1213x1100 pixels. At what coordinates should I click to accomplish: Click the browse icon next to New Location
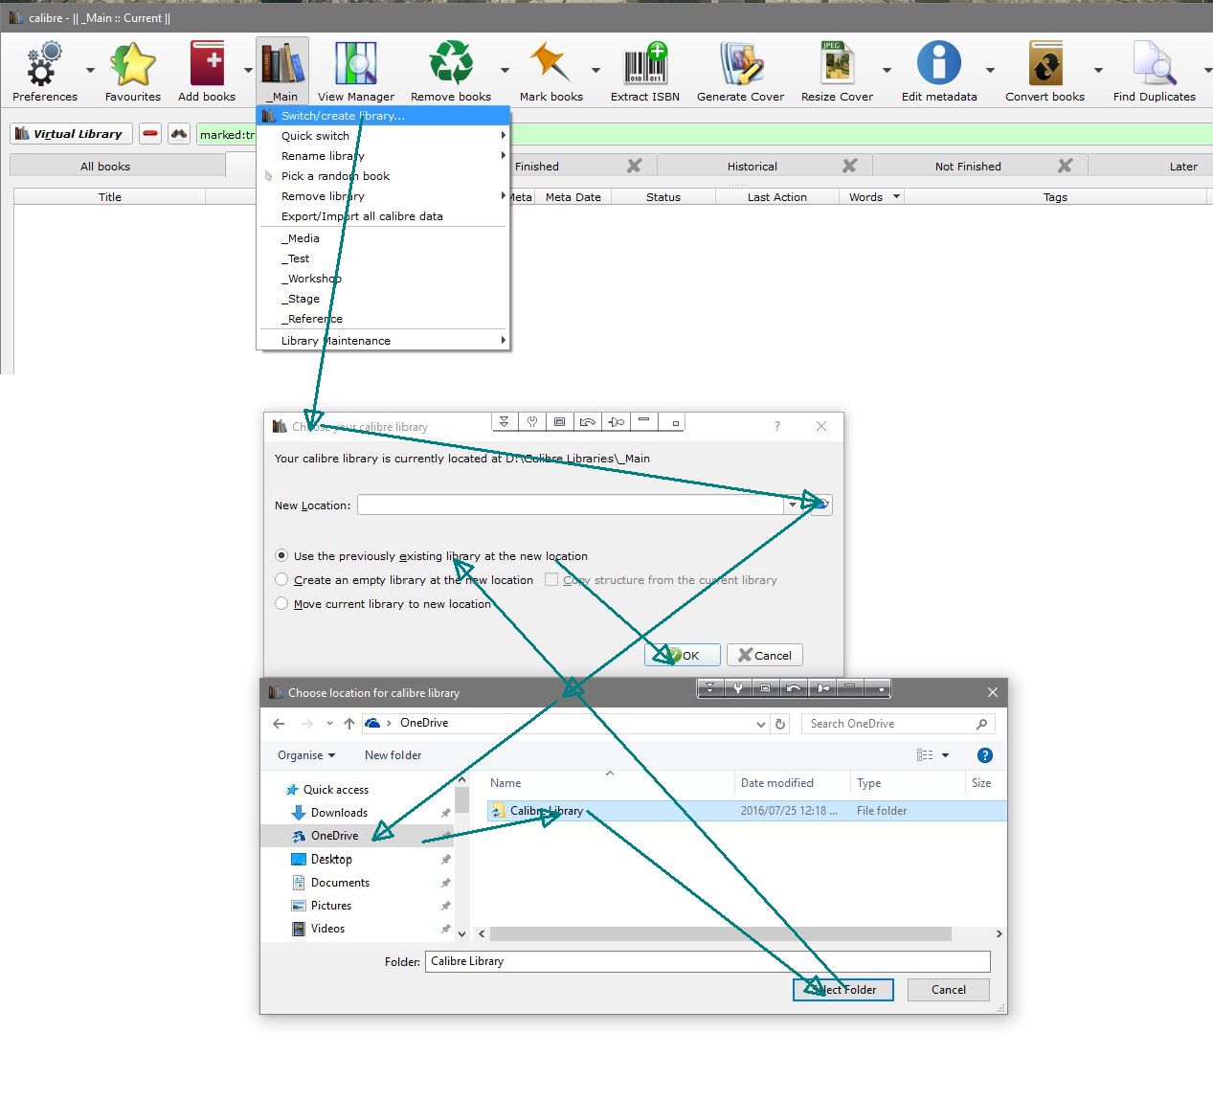(820, 505)
